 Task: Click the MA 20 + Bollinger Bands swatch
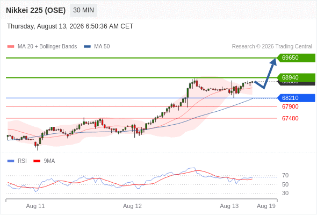[x=11, y=47]
